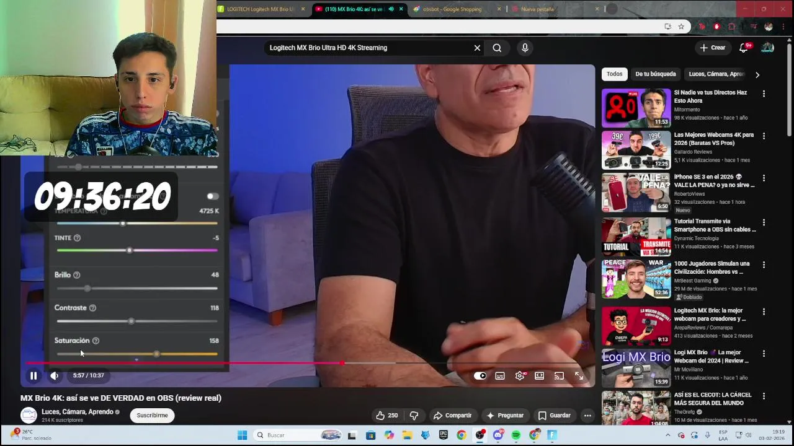
Task: Open the Crear create menu
Action: pyautogui.click(x=712, y=48)
